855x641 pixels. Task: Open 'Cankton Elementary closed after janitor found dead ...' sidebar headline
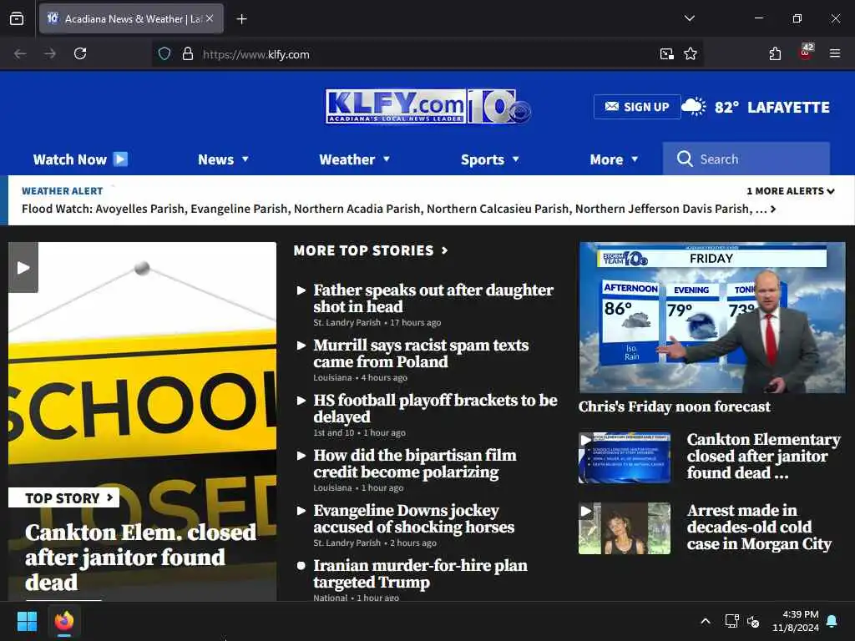763,456
